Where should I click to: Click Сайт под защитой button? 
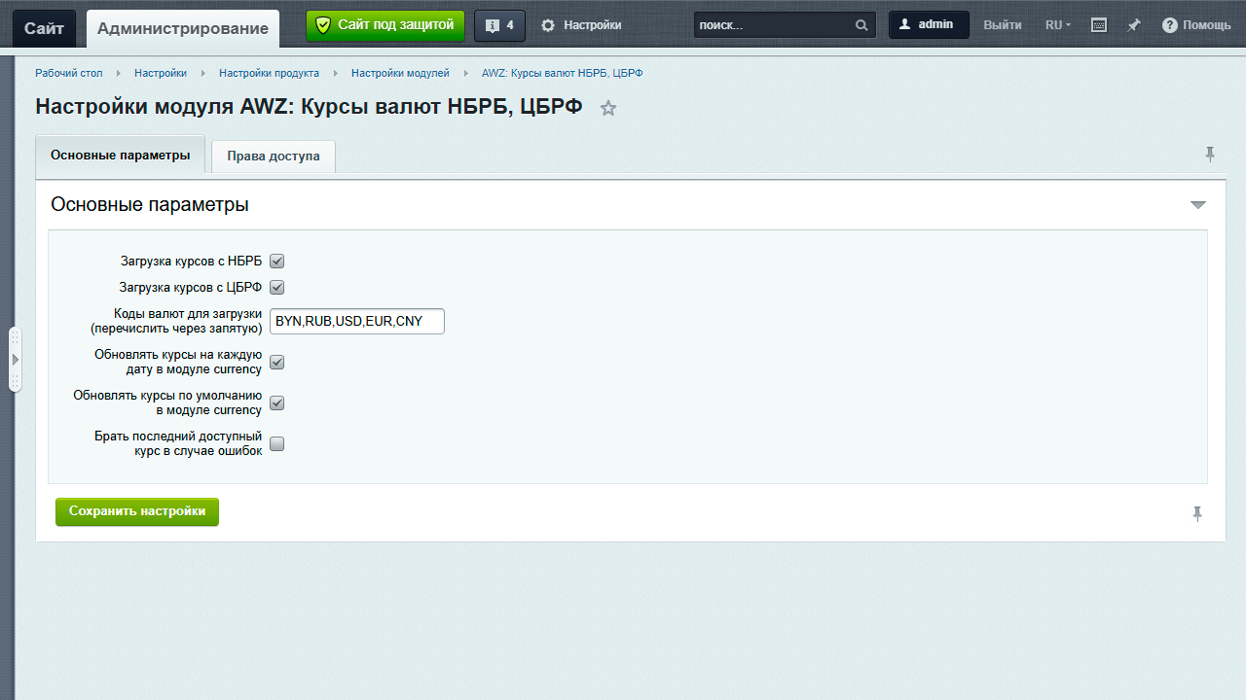[x=385, y=25]
